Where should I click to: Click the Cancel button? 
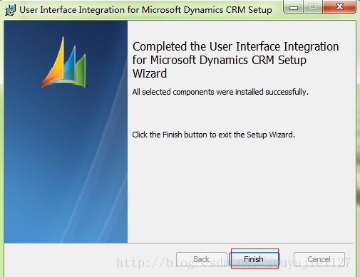319,259
